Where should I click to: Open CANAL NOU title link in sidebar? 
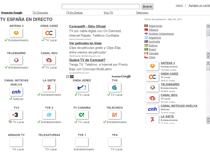[x=169, y=95]
